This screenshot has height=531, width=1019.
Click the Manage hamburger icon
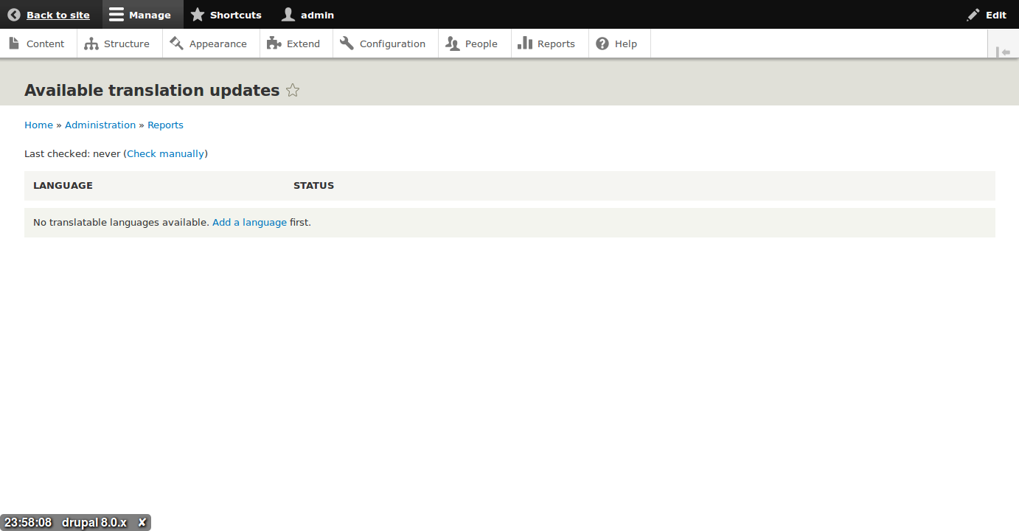click(116, 15)
